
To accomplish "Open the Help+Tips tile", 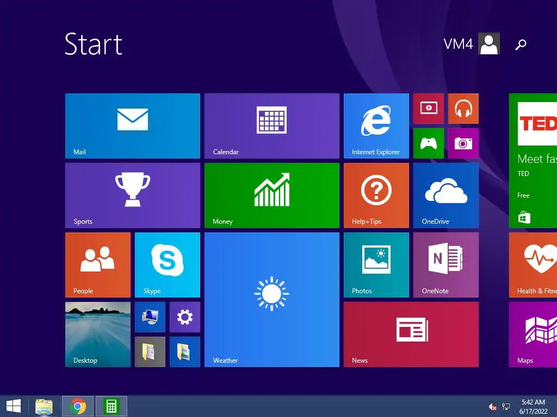I will coord(376,195).
